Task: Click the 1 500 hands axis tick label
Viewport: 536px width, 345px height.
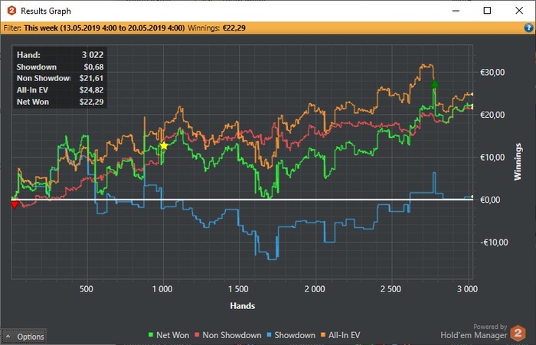Action: click(238, 289)
